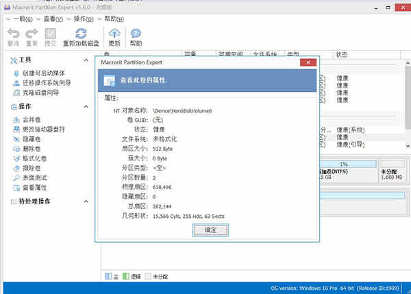
Task: Click the format volume icon (格式化卷)
Action: [x=16, y=158]
